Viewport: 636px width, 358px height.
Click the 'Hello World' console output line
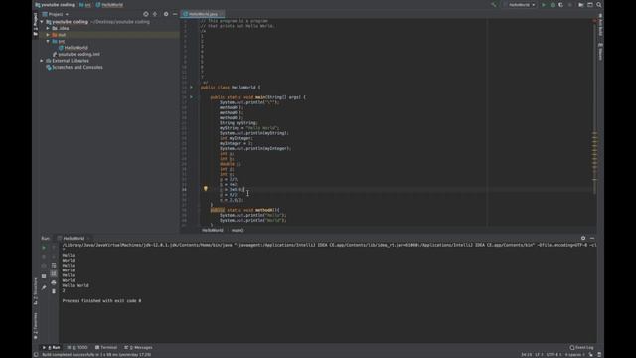(x=76, y=285)
